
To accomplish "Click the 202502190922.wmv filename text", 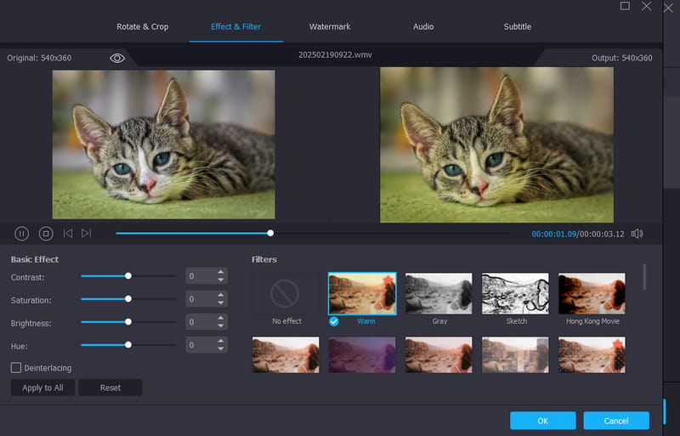I will click(x=335, y=54).
